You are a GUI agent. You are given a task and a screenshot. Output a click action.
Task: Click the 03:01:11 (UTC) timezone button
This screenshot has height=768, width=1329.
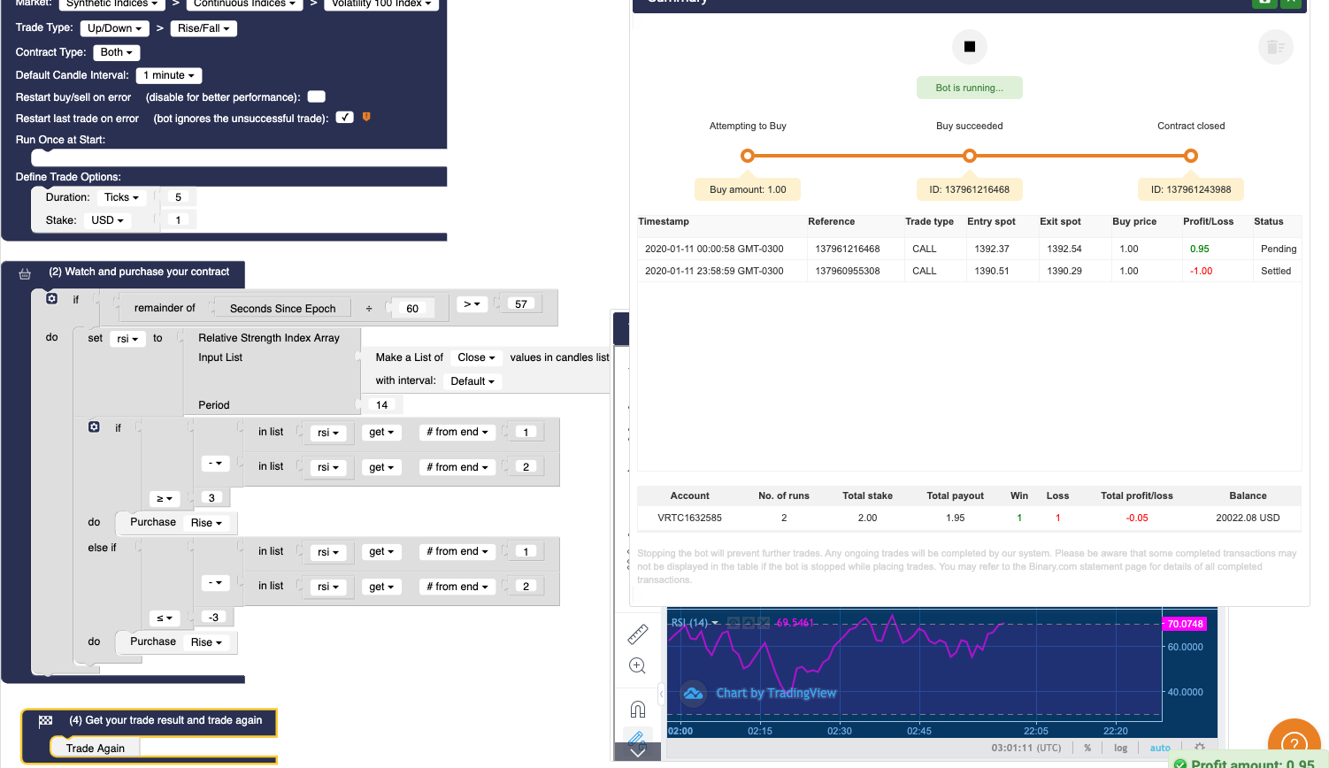coord(1026,748)
